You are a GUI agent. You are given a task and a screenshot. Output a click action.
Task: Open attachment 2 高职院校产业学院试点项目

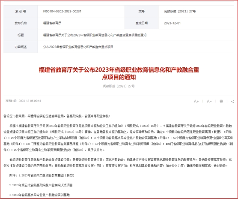tap(41, 185)
